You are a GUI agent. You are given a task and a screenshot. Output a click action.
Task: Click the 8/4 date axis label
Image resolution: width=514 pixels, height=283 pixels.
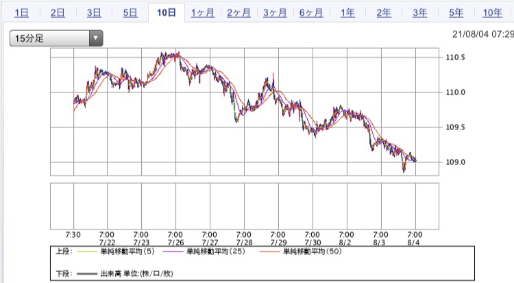[x=414, y=243]
